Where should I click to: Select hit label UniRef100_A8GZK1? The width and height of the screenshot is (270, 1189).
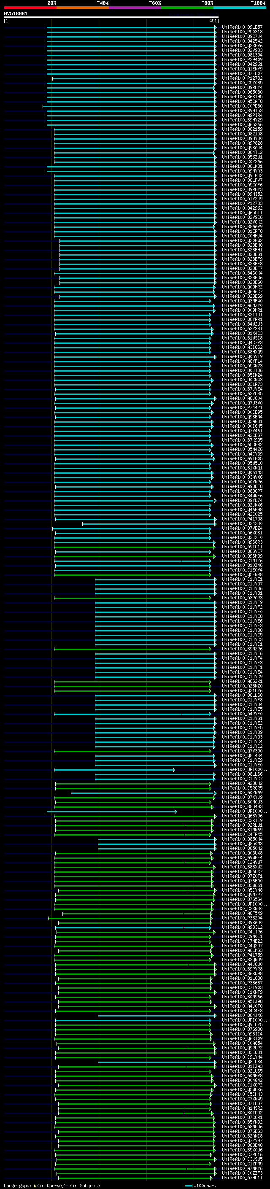click(x=242, y=682)
